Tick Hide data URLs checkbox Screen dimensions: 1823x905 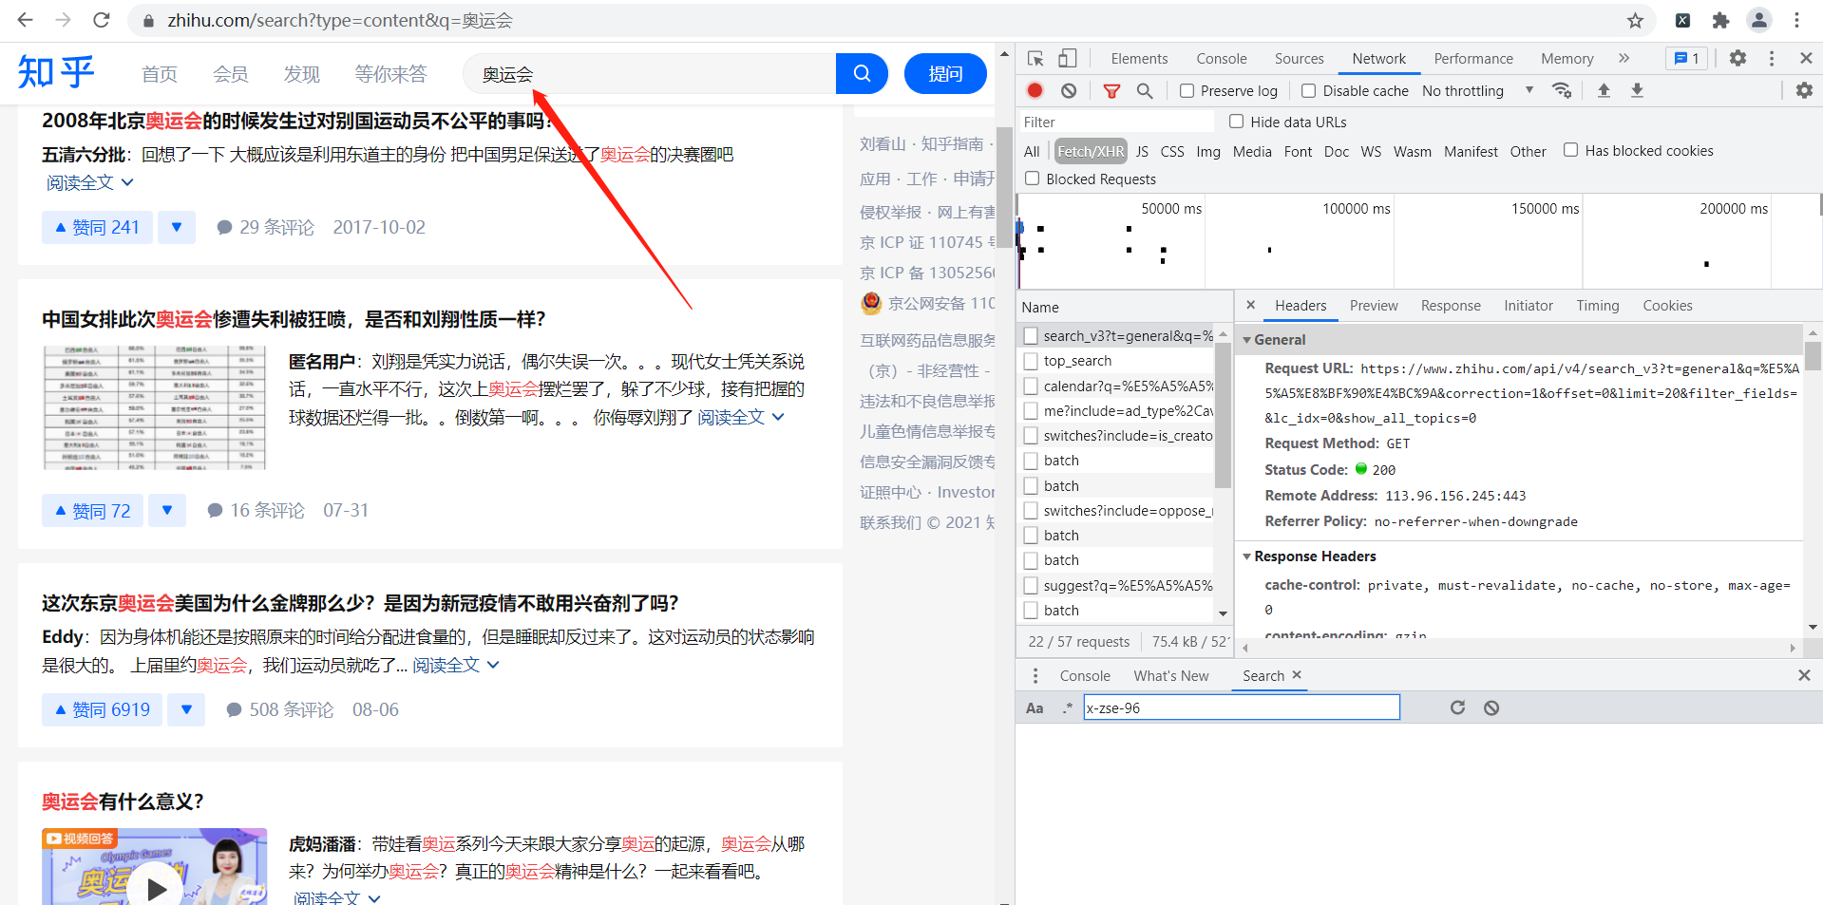[1236, 121]
